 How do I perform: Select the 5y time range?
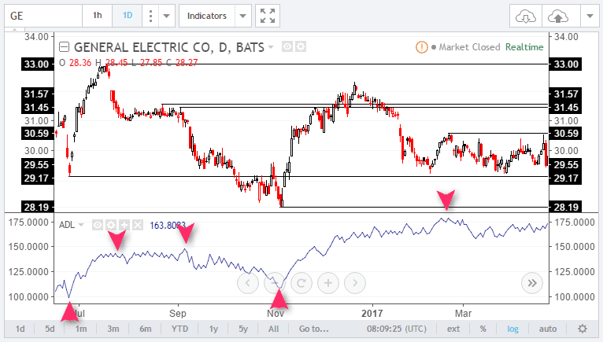point(243,329)
